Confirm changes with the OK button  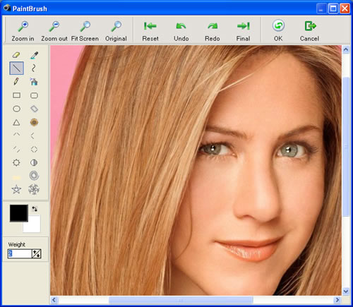[x=278, y=30]
